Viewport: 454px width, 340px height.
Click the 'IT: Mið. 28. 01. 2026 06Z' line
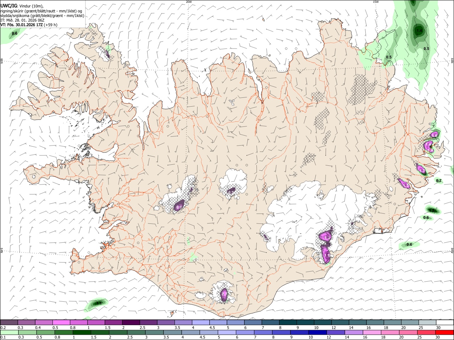[x=22, y=20]
